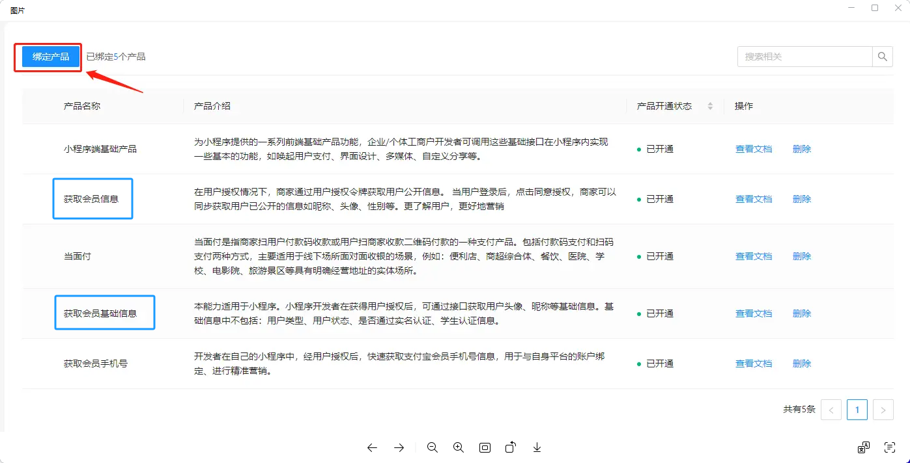Open 查看文档 for 小程序端基础产品
The width and height of the screenshot is (910, 463).
753,149
